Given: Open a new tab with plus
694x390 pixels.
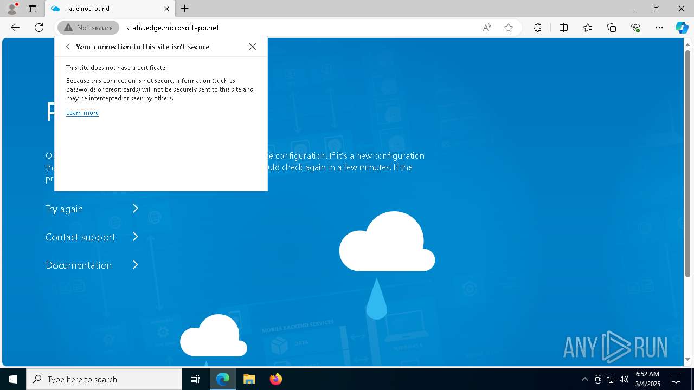Looking at the screenshot, I should pyautogui.click(x=185, y=9).
